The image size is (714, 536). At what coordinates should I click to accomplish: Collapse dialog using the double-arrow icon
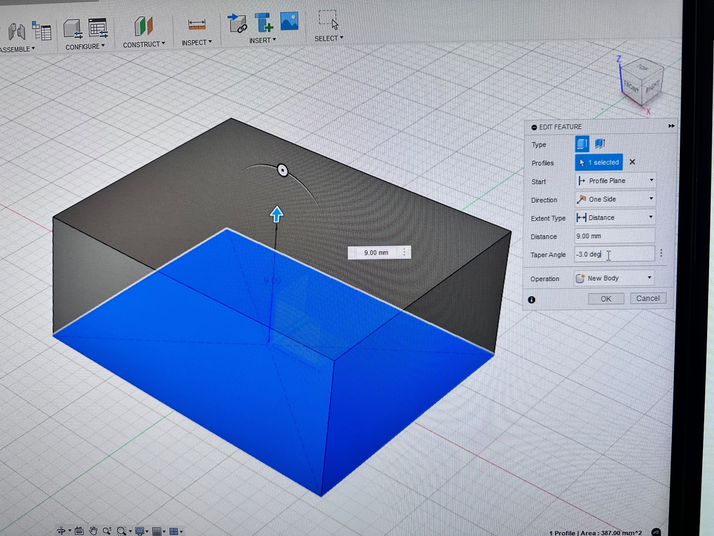[x=671, y=126]
